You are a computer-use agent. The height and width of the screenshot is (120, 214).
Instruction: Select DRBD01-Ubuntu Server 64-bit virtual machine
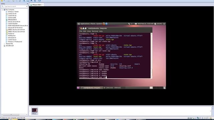click(x=16, y=30)
